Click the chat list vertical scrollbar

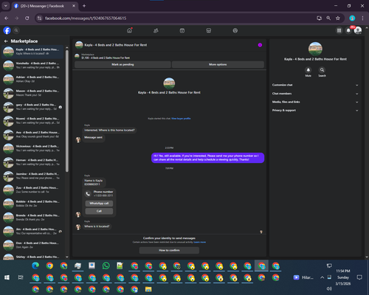click(x=67, y=111)
